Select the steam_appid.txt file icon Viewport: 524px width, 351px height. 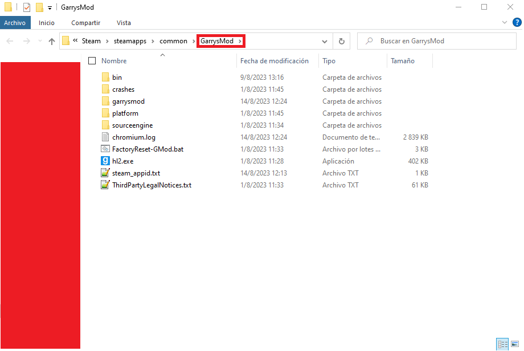[105, 173]
